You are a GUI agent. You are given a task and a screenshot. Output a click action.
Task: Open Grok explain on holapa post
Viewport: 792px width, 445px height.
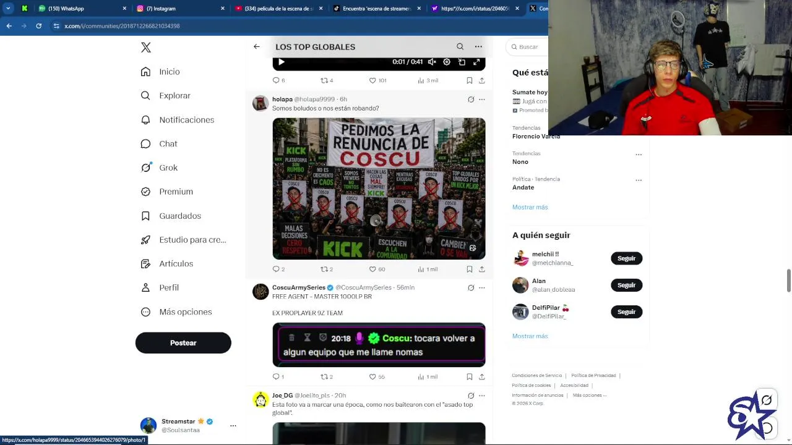coord(471,99)
